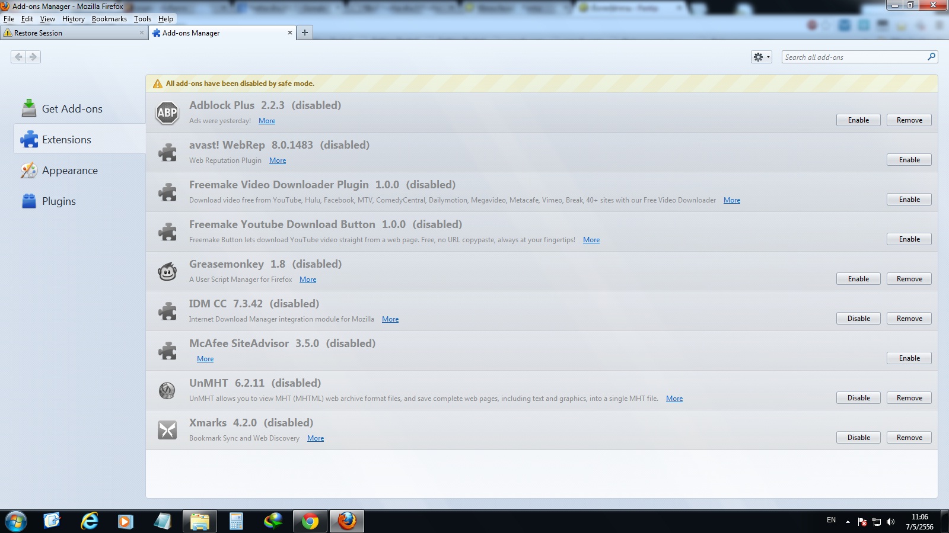Open Windows Explorer folder in taskbar
Image resolution: width=949 pixels, height=533 pixels.
[x=200, y=522]
